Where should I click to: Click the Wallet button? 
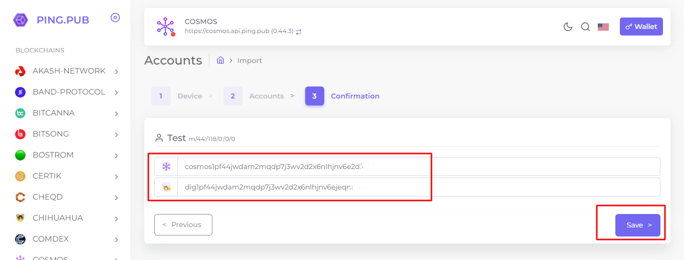pos(641,26)
